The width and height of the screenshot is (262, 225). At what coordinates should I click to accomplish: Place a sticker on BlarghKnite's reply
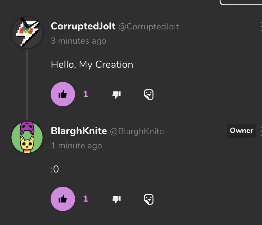[x=148, y=199]
